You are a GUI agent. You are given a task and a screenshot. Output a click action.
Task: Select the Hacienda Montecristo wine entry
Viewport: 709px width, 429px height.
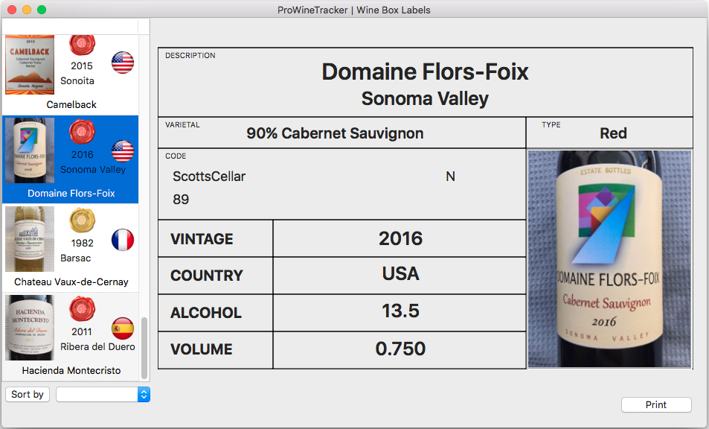click(29, 328)
